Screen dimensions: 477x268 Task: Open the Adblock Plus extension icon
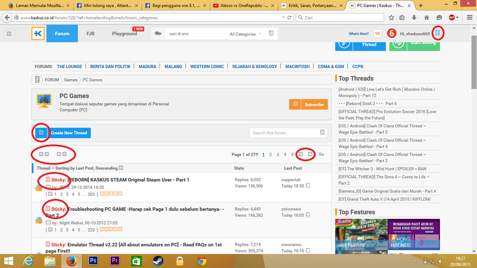(452, 17)
